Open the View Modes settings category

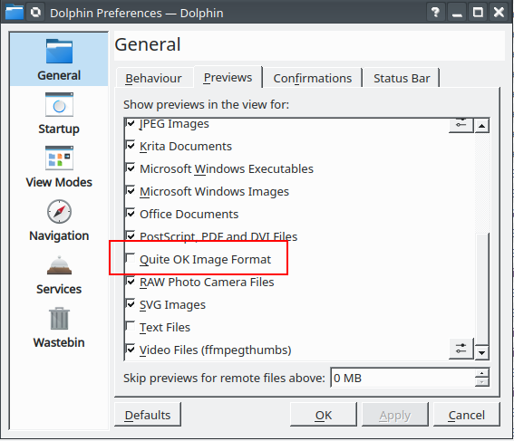pos(59,167)
